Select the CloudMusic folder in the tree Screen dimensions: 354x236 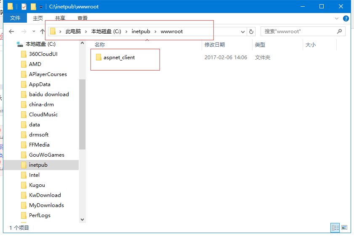[43, 115]
